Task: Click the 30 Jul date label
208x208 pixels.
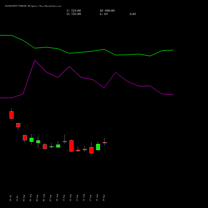Action: coord(10,198)
